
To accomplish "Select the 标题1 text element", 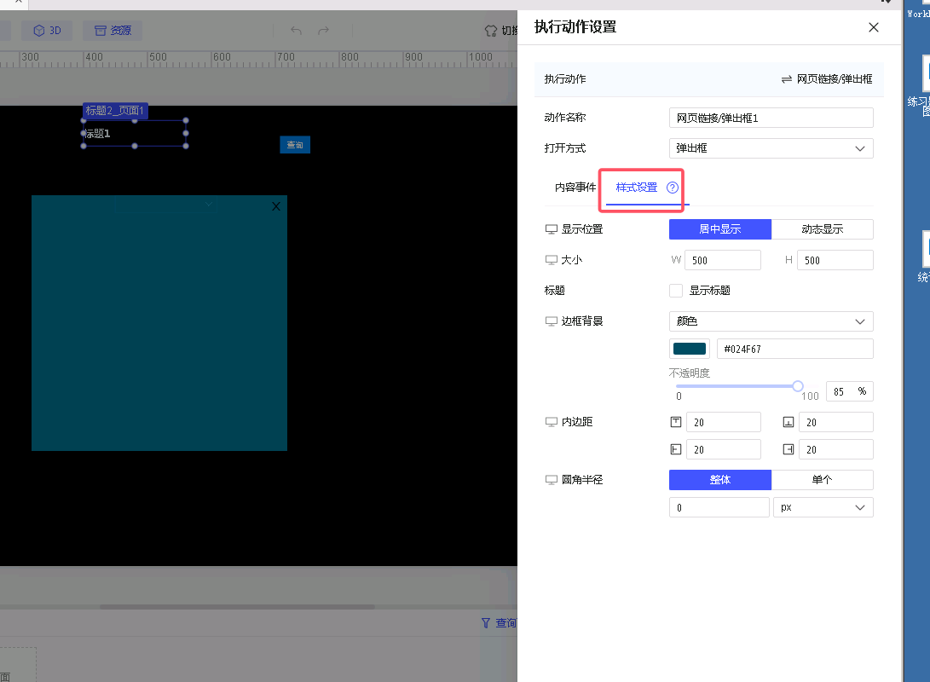I will pyautogui.click(x=134, y=134).
